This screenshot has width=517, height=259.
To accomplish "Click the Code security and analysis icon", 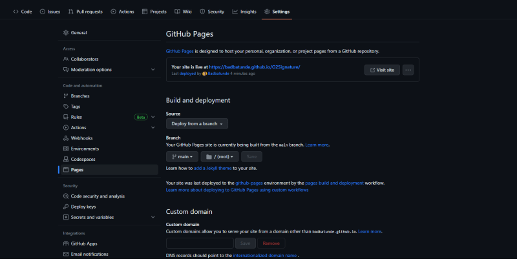I will click(66, 196).
